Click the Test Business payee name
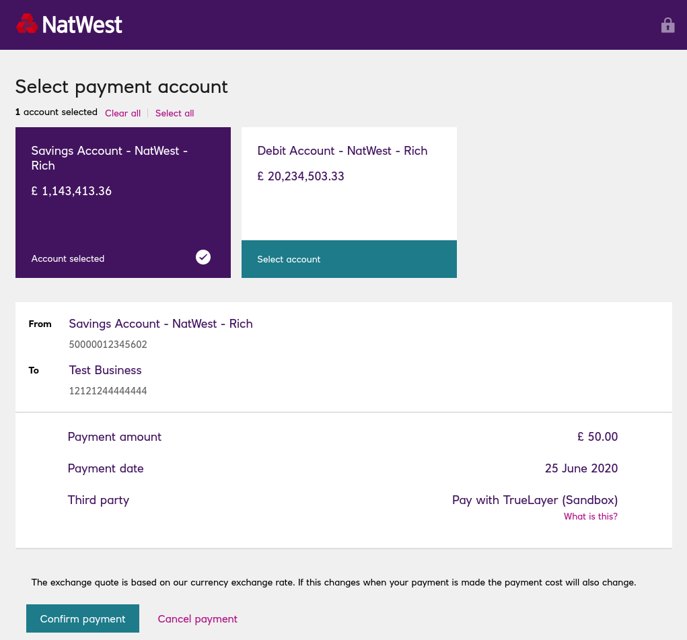Viewport: 687px width, 640px height. coord(105,370)
